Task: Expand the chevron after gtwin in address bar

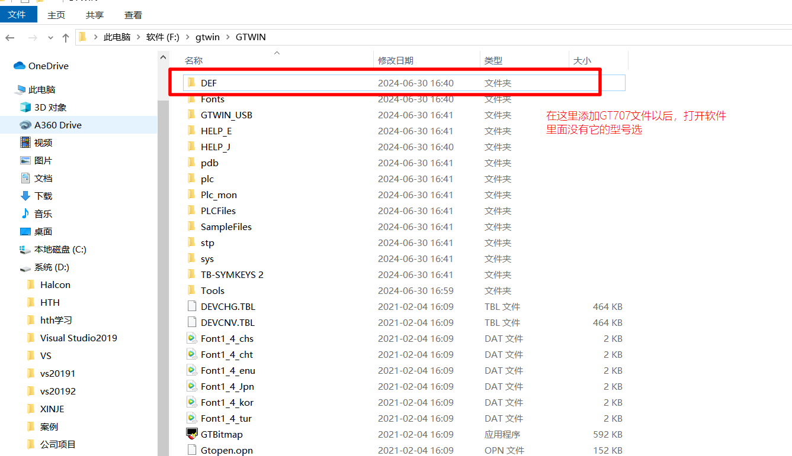Action: coord(227,37)
